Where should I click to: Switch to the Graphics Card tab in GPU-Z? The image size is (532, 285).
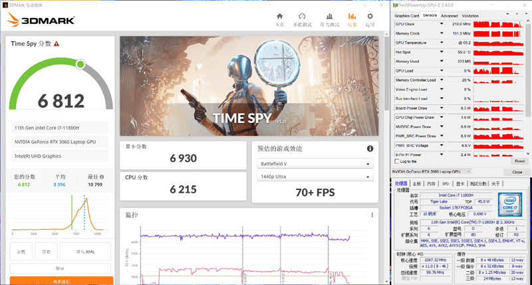[406, 15]
